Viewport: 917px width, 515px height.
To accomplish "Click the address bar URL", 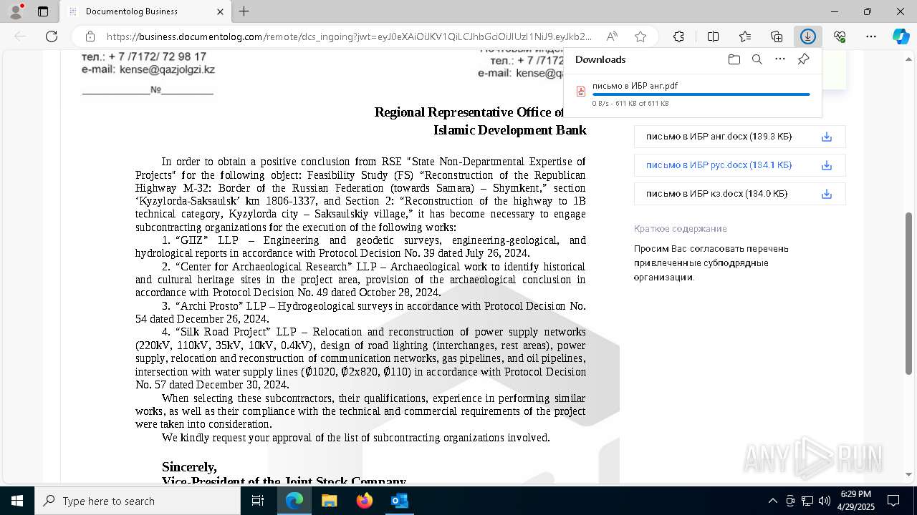I will pyautogui.click(x=349, y=36).
